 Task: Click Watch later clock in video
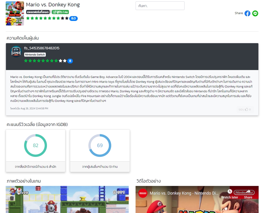[x=230, y=194]
